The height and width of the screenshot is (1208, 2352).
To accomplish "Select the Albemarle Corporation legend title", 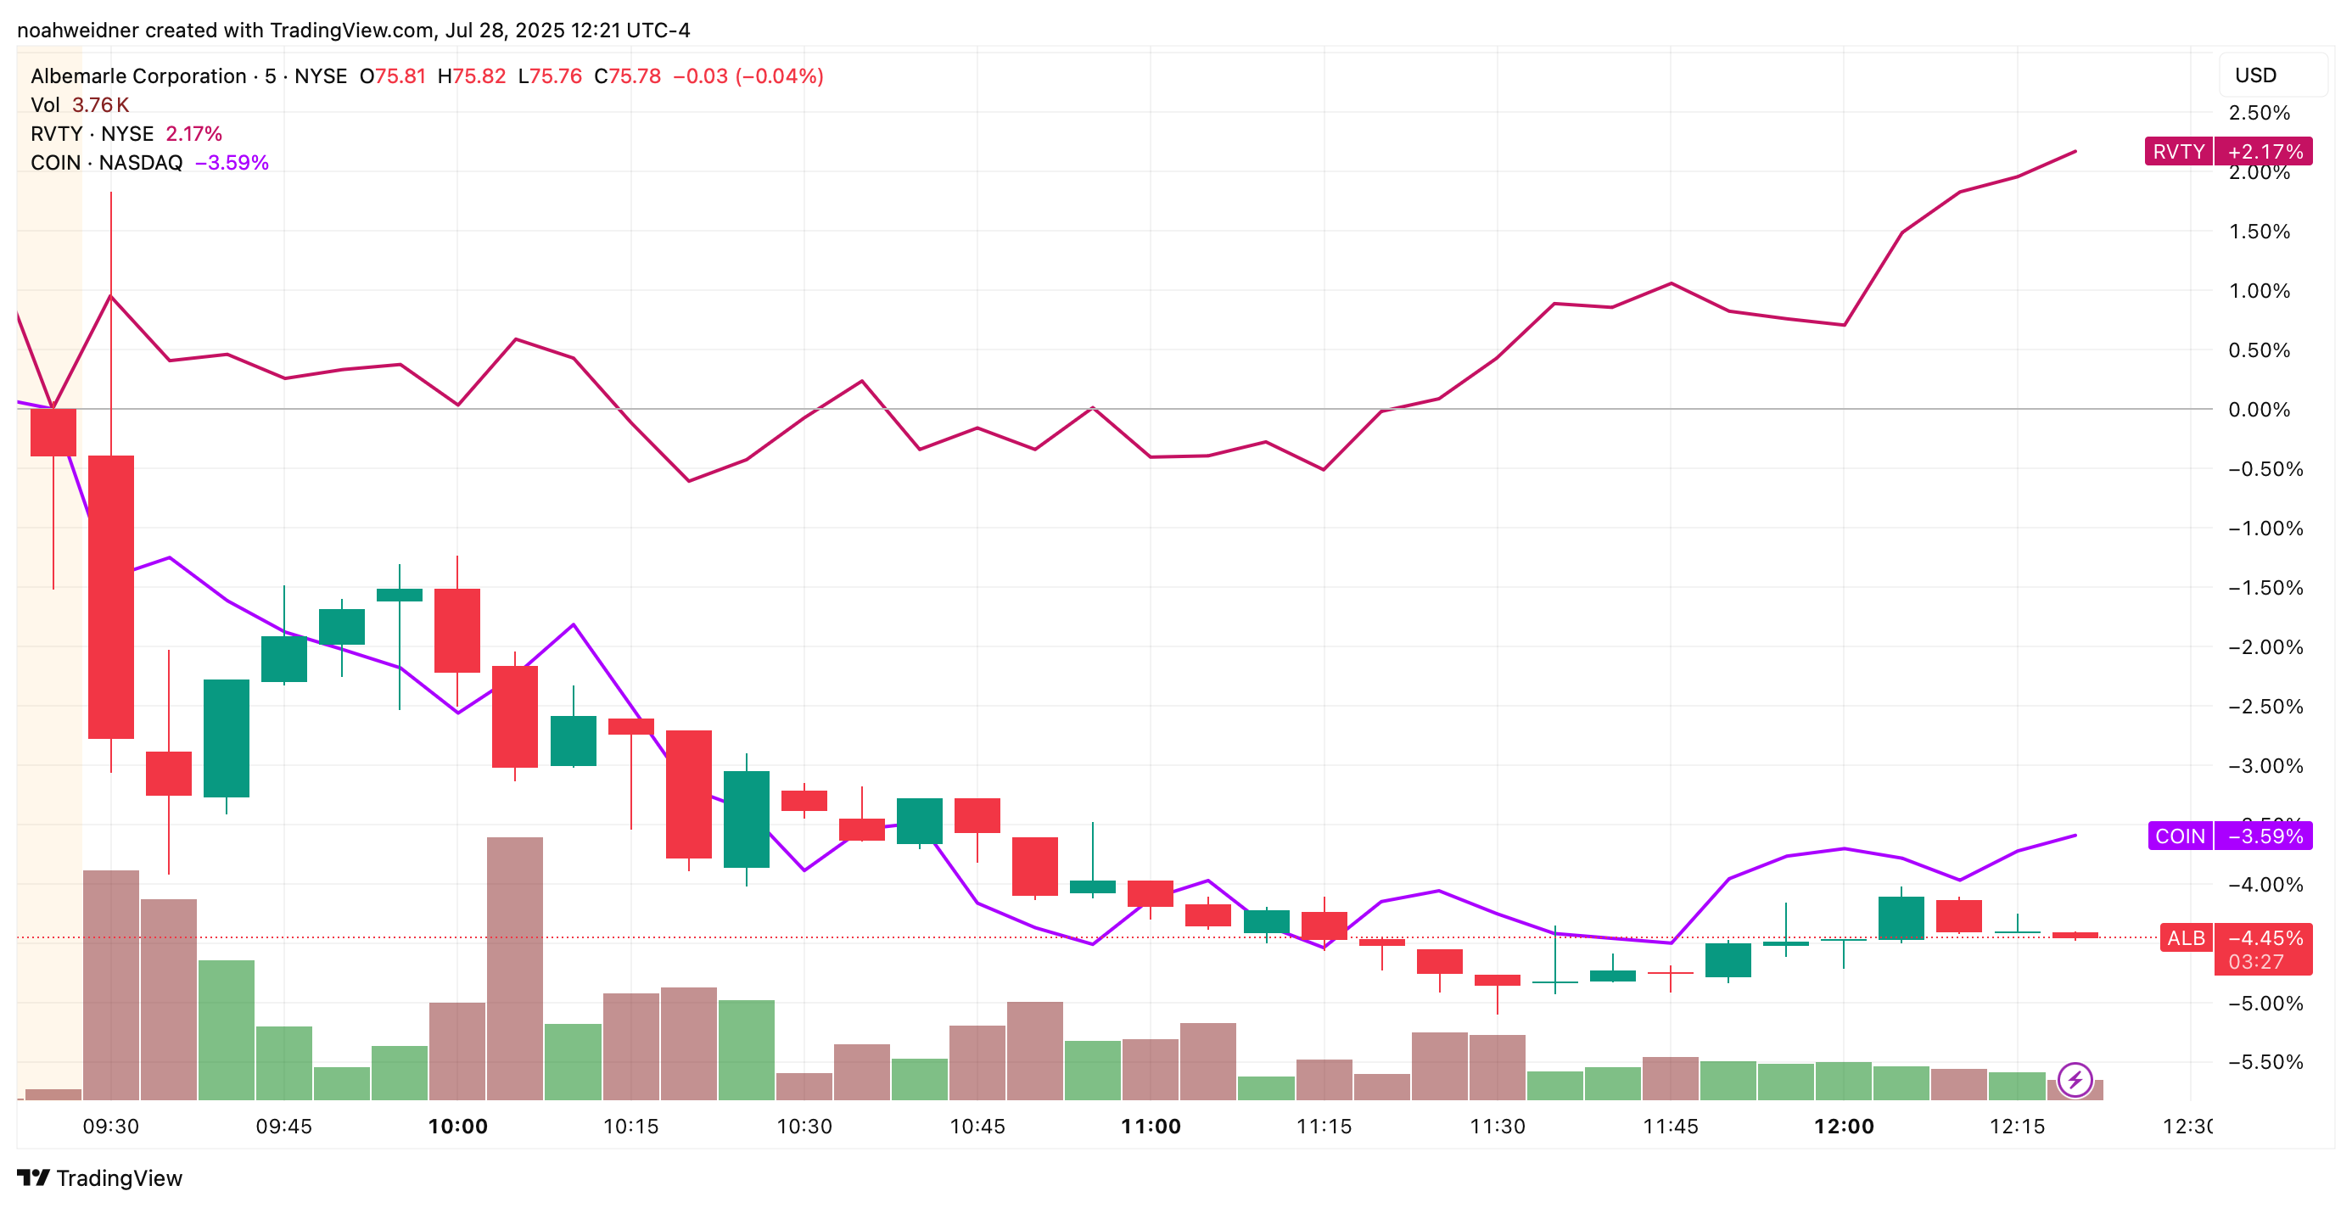I will [x=139, y=75].
